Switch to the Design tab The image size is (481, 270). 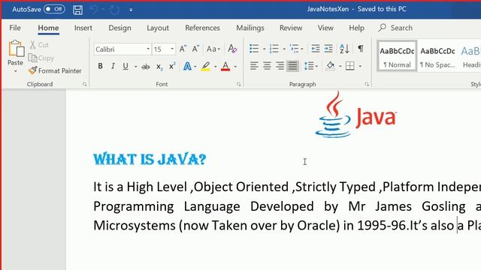(119, 28)
